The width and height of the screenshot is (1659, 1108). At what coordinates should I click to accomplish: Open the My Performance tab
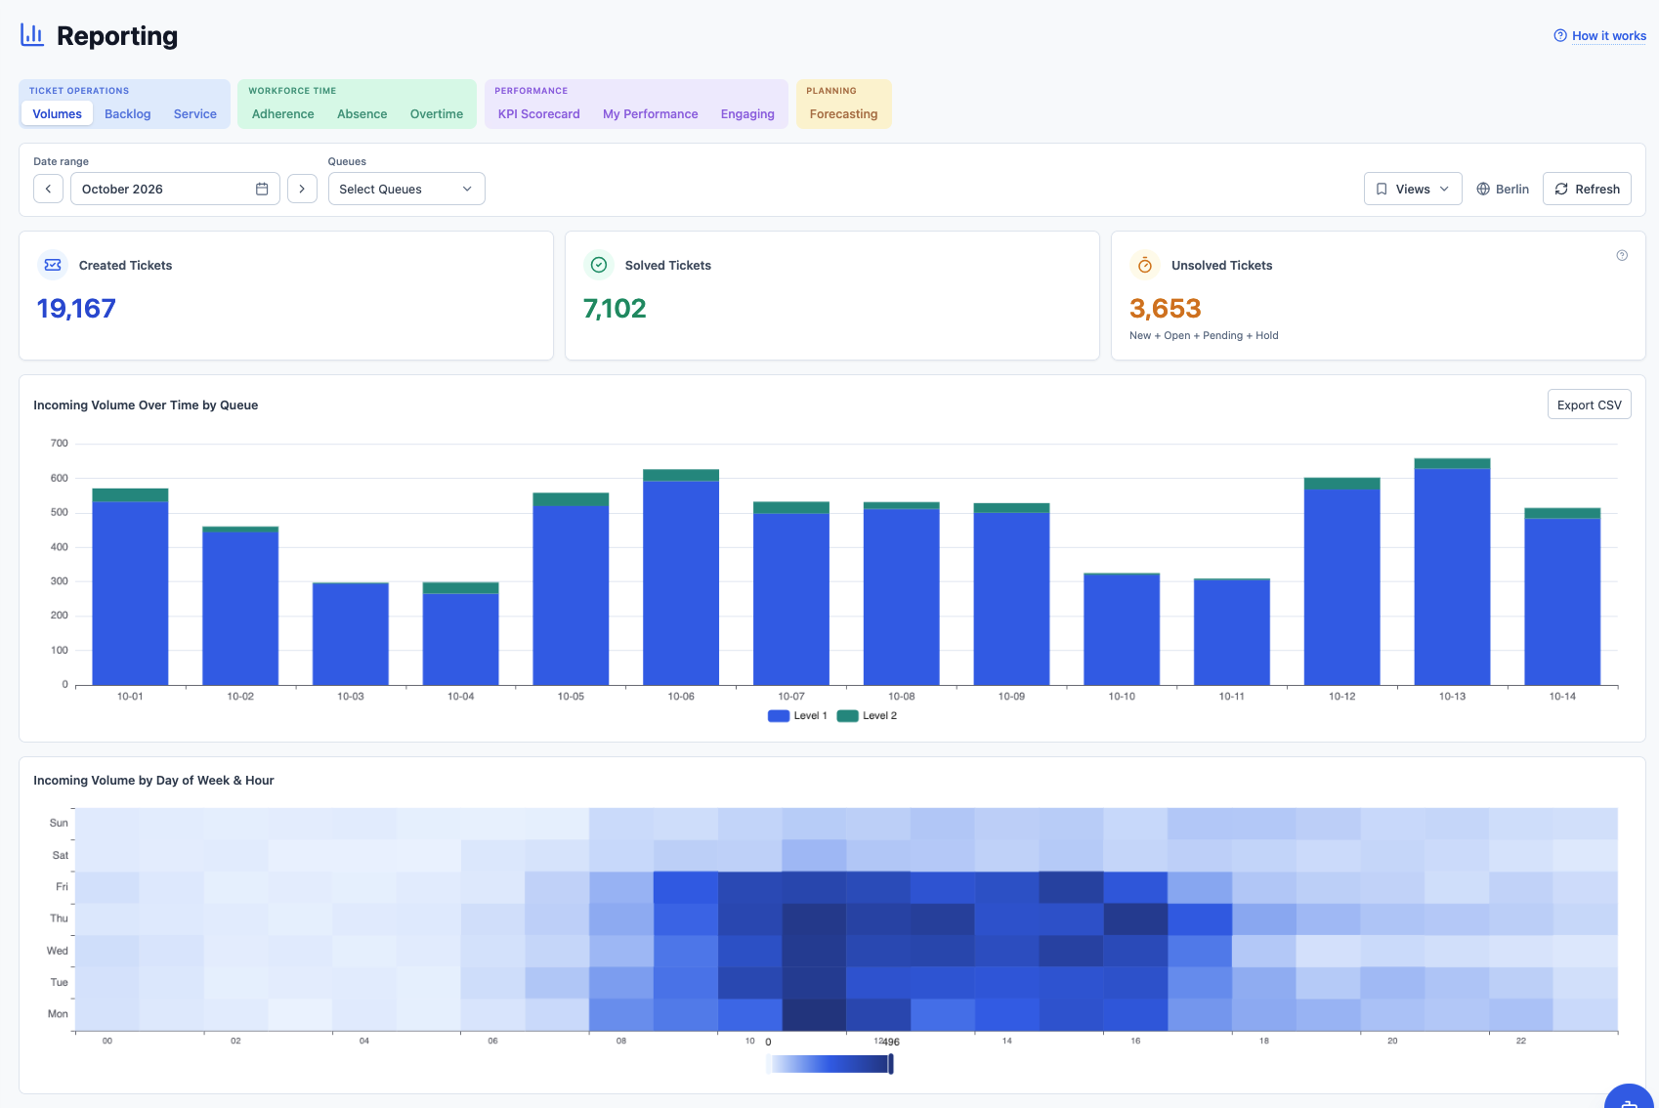(x=651, y=113)
